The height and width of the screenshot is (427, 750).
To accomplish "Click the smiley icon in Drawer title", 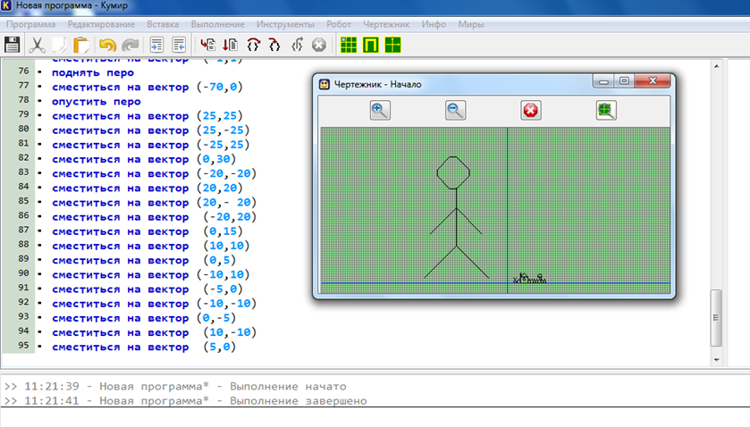I will coord(324,84).
